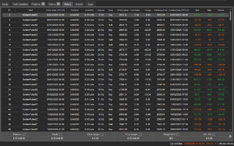234x146 pixels.
Task: Sort by Entry time (UTC+0) column header
Action: coord(55,10)
